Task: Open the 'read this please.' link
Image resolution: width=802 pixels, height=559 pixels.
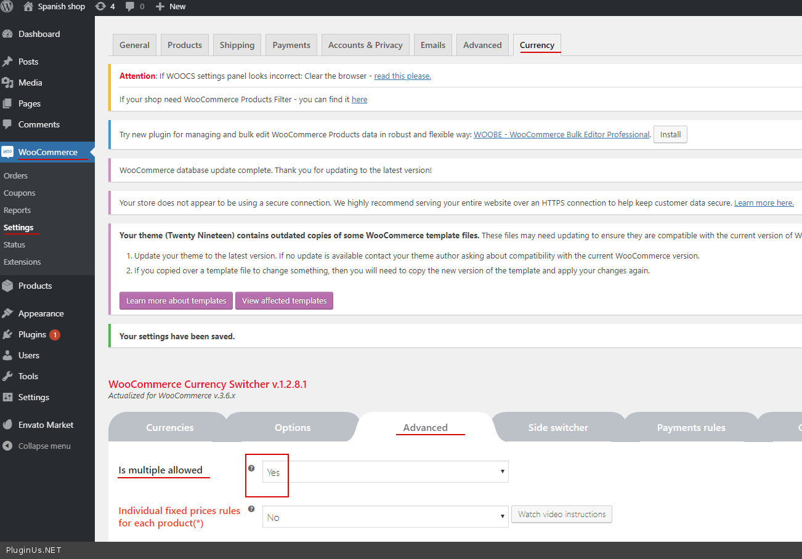Action: point(402,76)
